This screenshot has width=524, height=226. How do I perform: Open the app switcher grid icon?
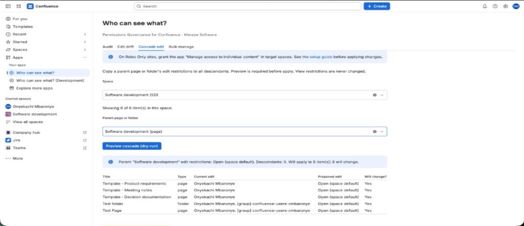19,6
